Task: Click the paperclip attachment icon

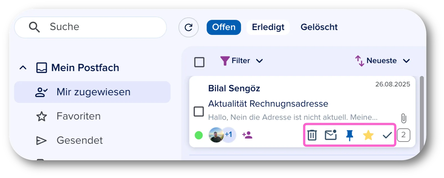Action: coord(403,118)
